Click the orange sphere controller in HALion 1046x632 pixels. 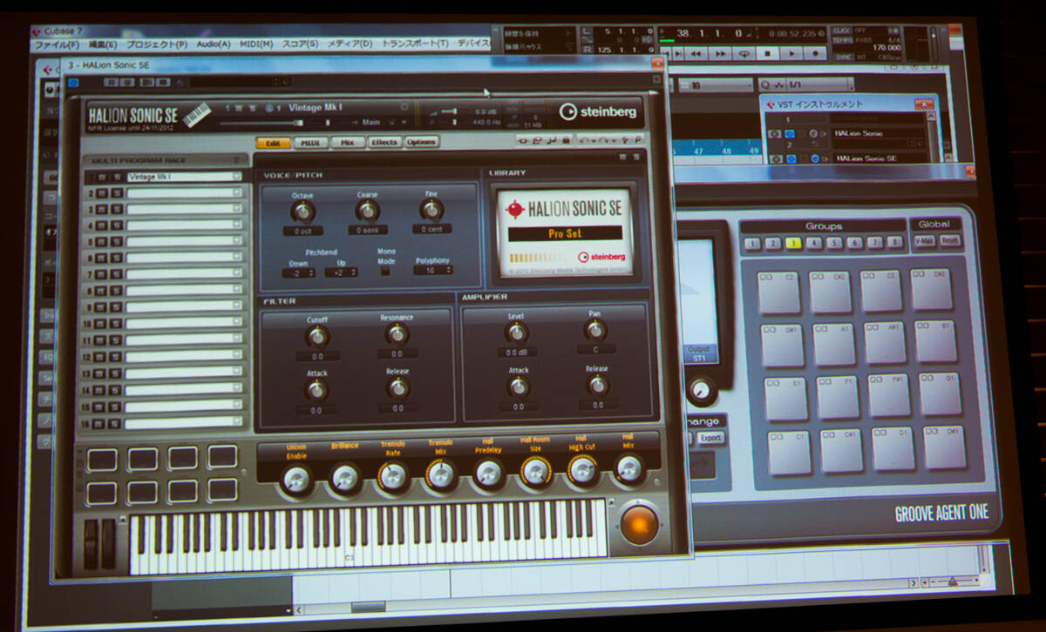tap(639, 525)
